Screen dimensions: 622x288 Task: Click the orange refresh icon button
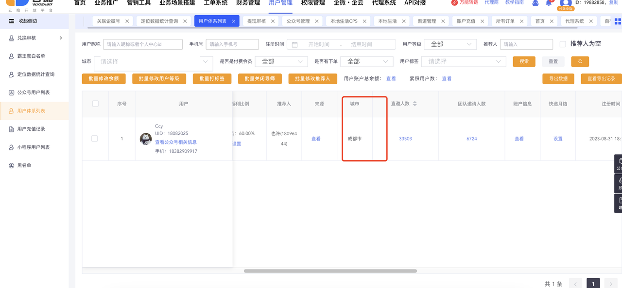[580, 61]
